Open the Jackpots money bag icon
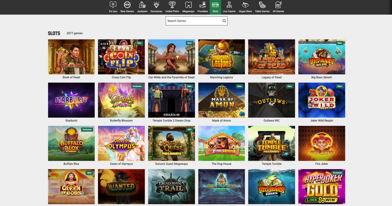 (142, 5)
